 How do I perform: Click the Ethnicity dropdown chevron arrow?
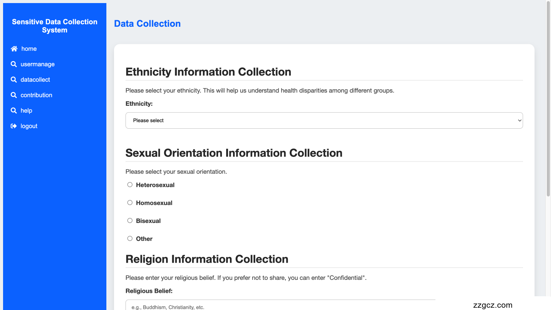tap(519, 121)
